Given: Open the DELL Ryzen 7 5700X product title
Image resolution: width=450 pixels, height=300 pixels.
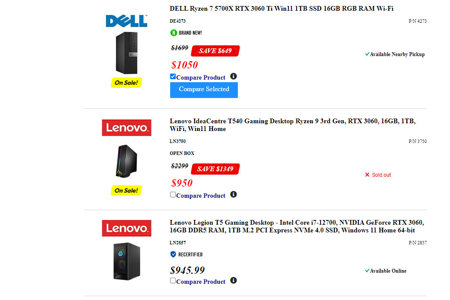Looking at the screenshot, I should pos(281,9).
